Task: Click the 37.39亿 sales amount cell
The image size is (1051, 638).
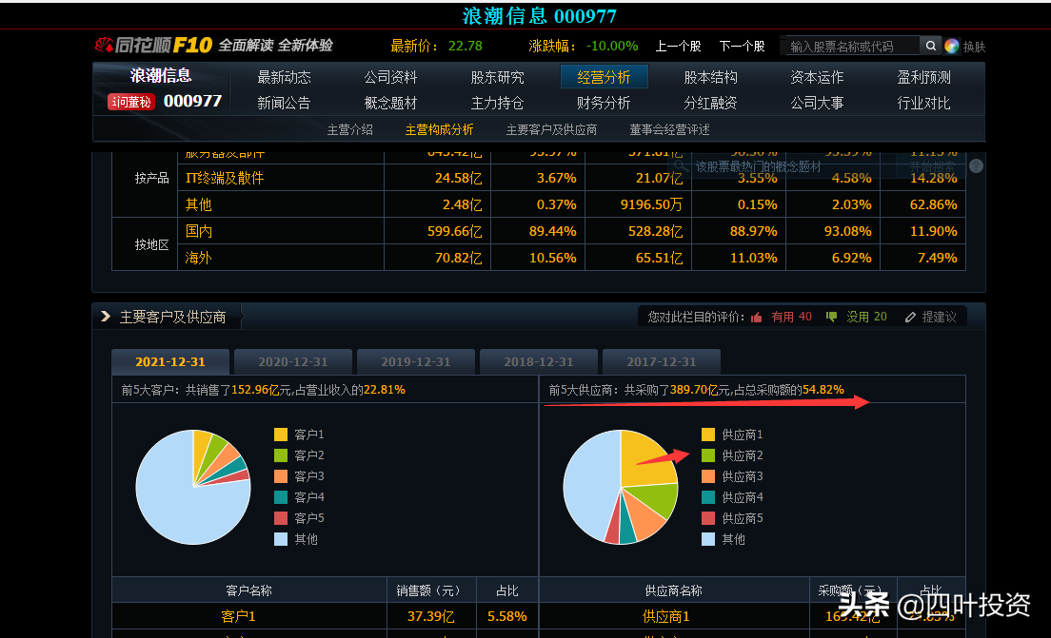Action: [x=431, y=616]
